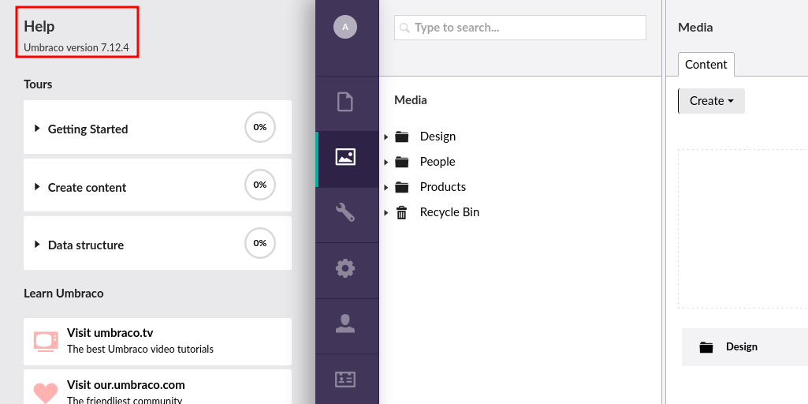Click the Learn Umbraco heading
808x404 pixels.
pos(63,293)
